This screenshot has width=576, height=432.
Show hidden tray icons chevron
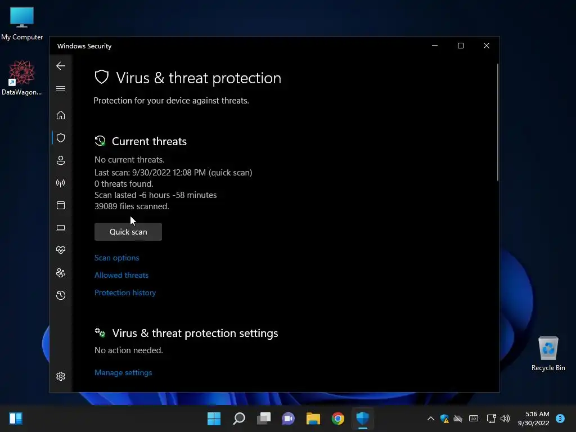(431, 418)
